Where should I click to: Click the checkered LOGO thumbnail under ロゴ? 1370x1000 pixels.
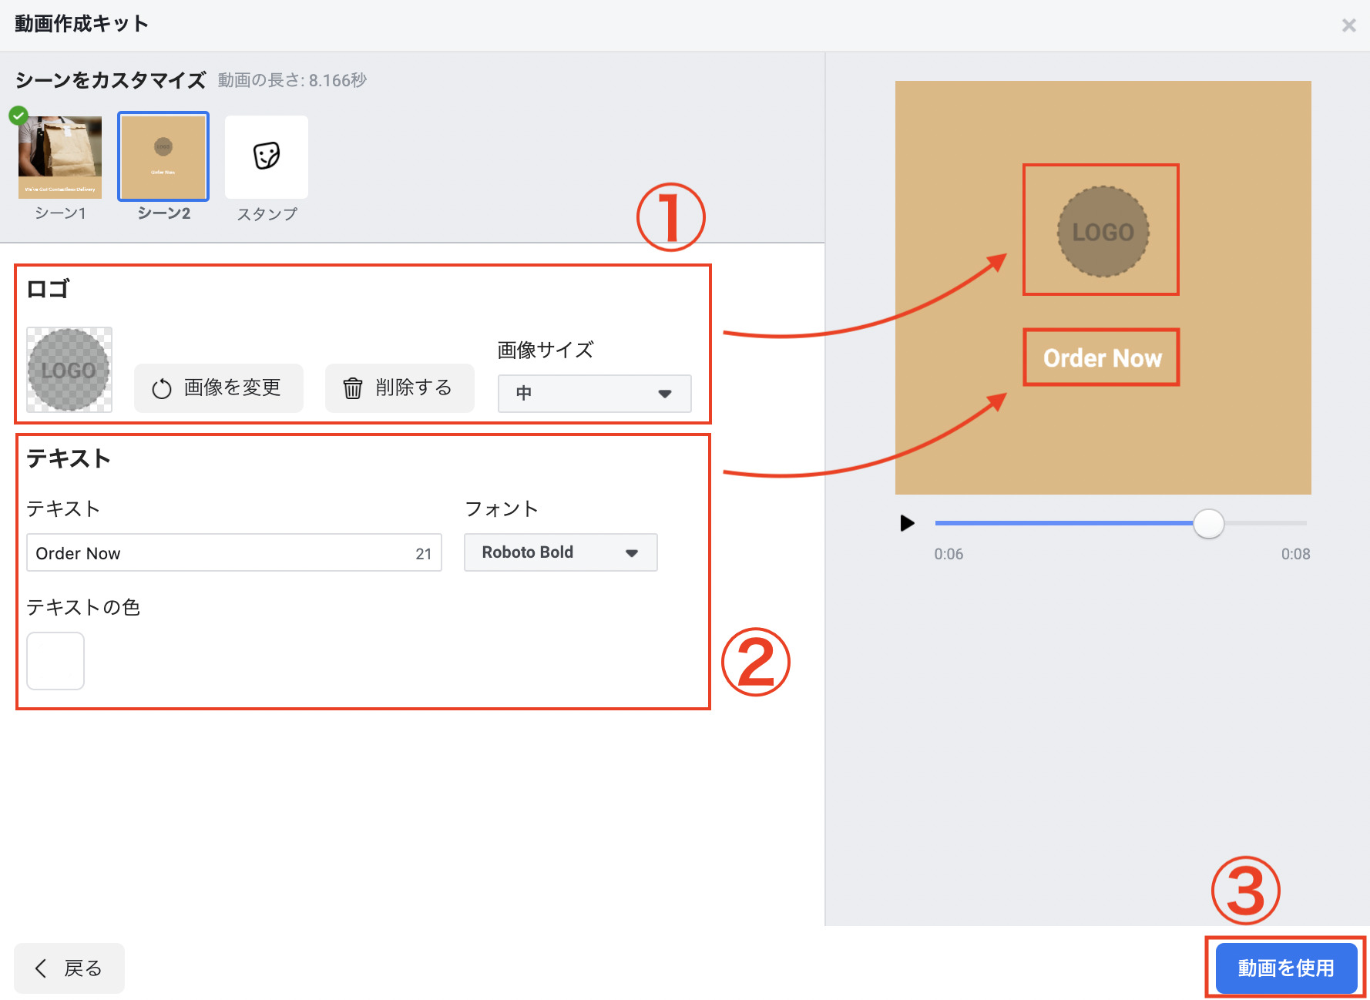click(69, 370)
